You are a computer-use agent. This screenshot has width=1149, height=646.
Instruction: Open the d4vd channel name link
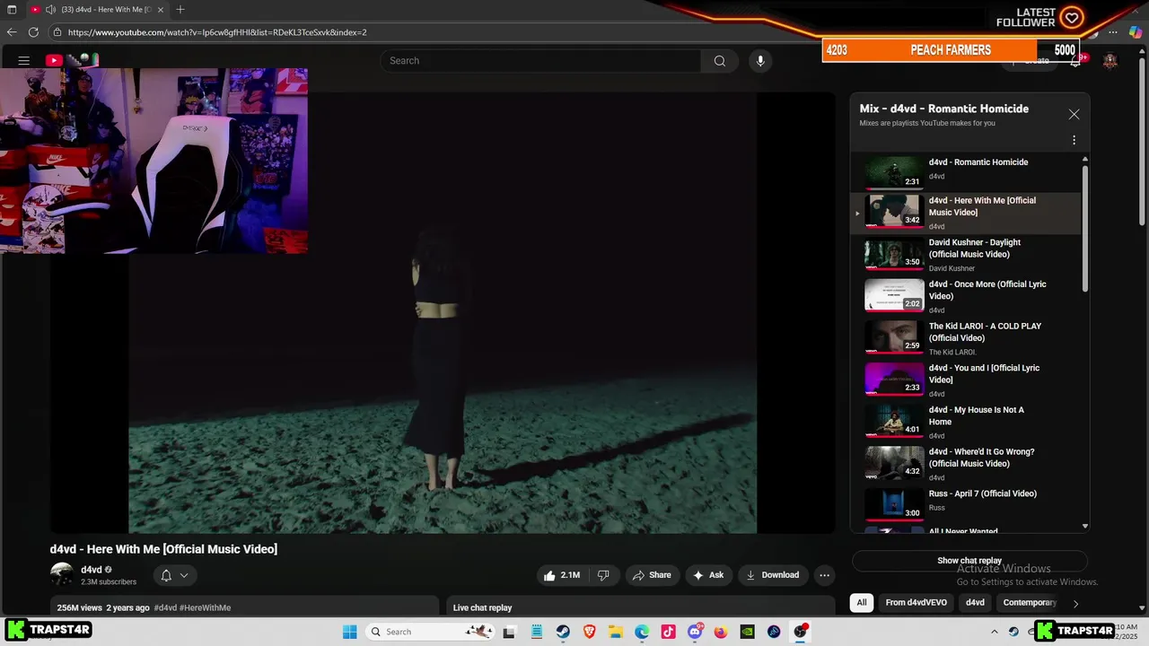point(92,570)
